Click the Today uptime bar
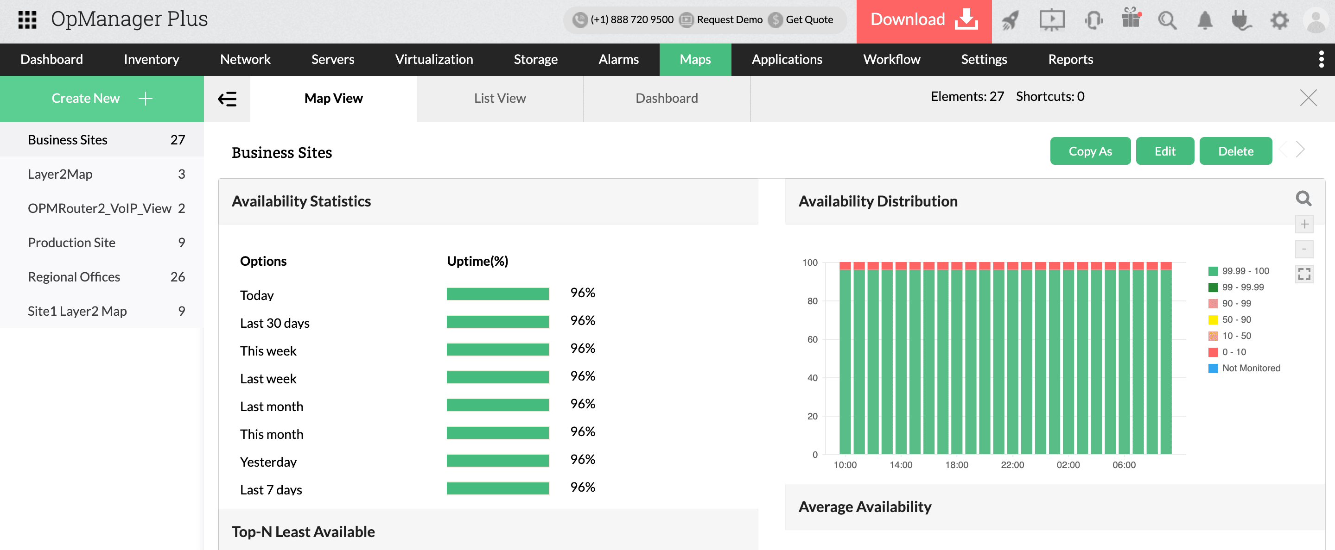 [497, 294]
